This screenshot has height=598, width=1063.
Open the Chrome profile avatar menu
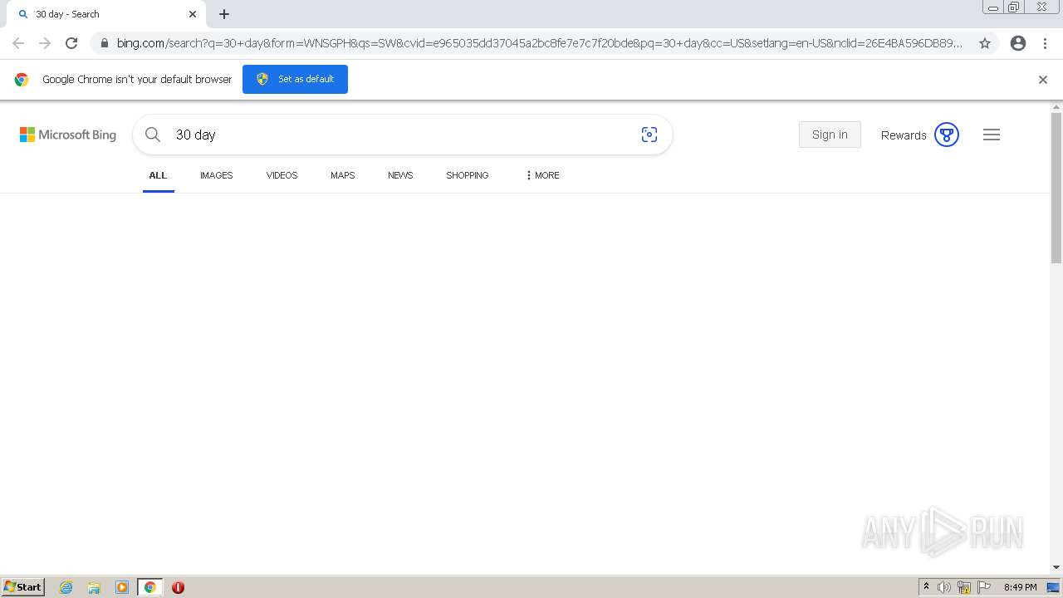(1018, 43)
